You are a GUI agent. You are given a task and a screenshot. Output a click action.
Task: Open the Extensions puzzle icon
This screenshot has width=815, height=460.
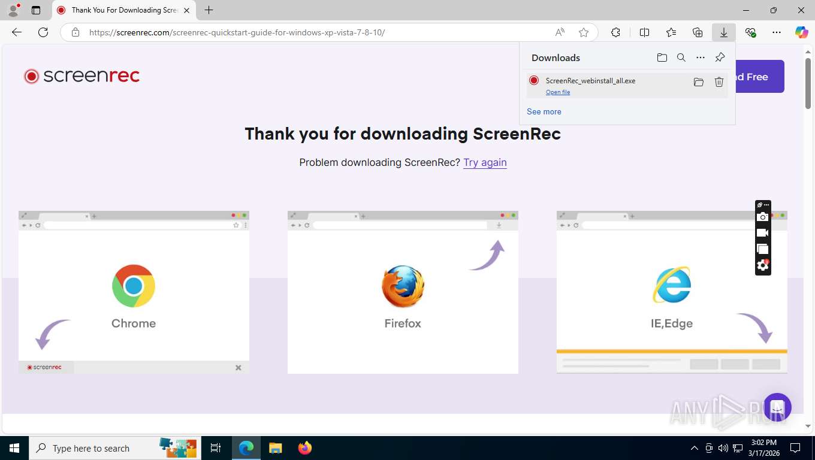615,32
